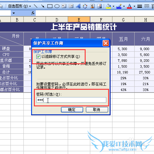Click the title 上半年产品销售统计
The height and width of the screenshot is (154, 154).
coord(84,27)
